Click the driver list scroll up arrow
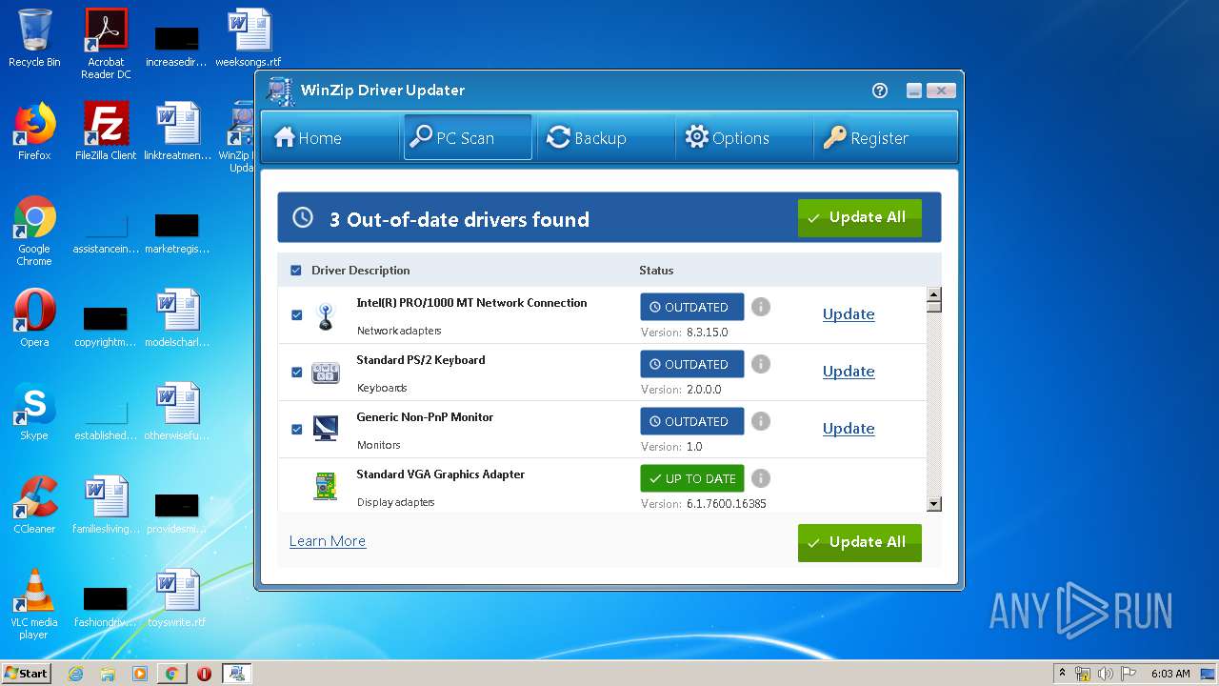The height and width of the screenshot is (686, 1219). click(934, 294)
